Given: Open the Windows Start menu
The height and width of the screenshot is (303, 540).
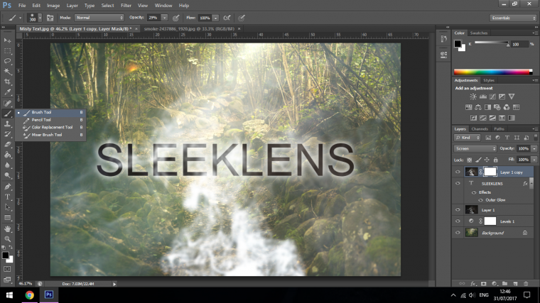Looking at the screenshot, I should pos(9,295).
